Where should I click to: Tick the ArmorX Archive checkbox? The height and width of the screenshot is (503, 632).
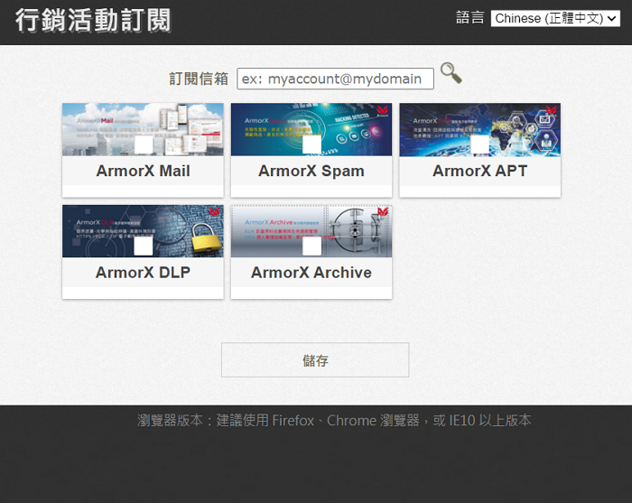pos(311,247)
